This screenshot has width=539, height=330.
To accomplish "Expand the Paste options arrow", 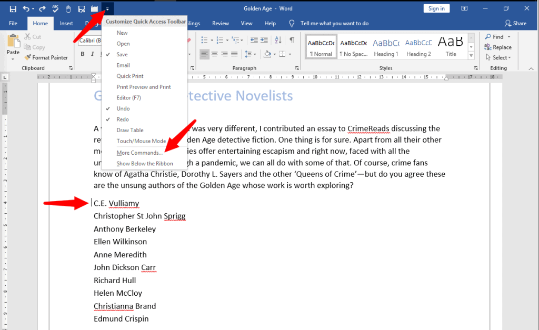I will point(13,59).
